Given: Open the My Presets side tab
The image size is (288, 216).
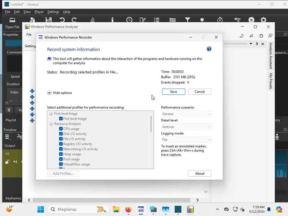Looking at the screenshot, I should pos(271,81).
